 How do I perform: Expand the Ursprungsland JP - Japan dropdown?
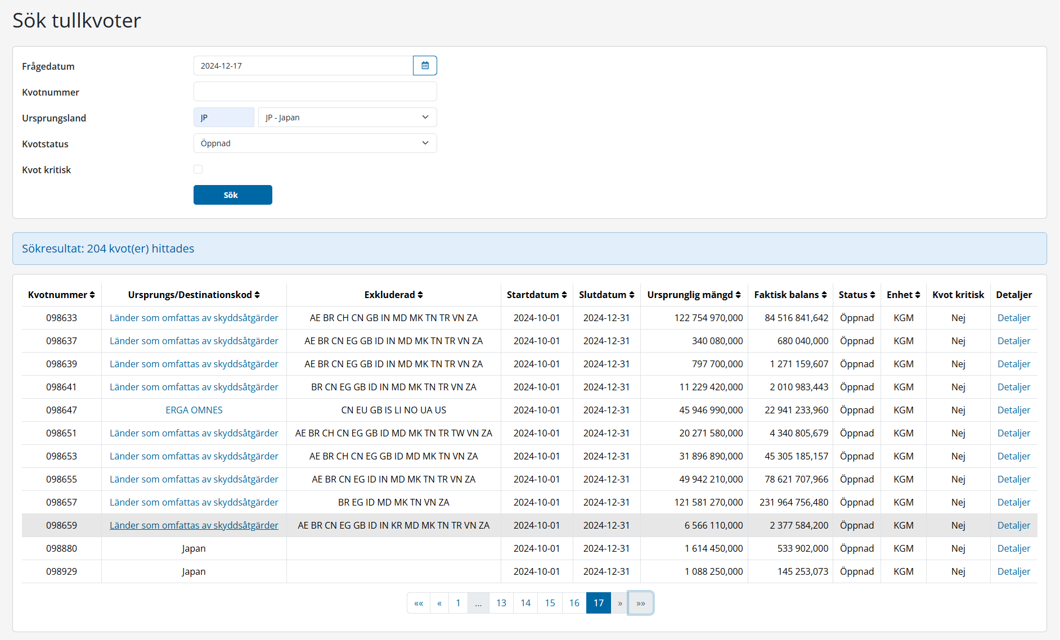[x=347, y=118]
